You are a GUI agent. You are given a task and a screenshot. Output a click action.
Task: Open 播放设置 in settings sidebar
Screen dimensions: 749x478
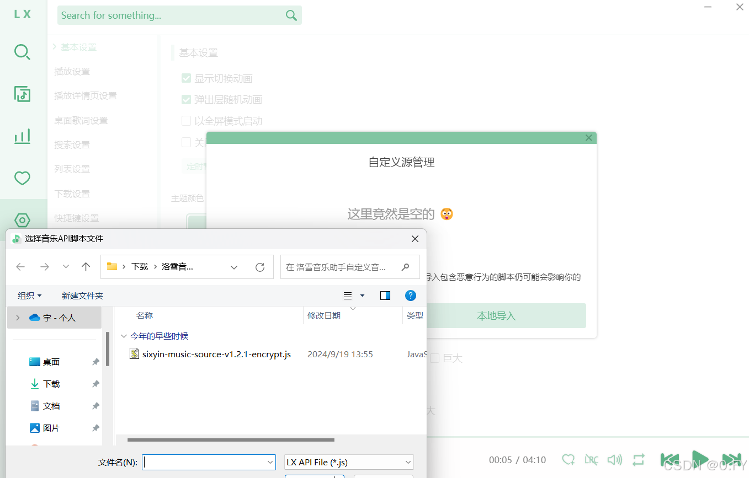click(x=72, y=72)
